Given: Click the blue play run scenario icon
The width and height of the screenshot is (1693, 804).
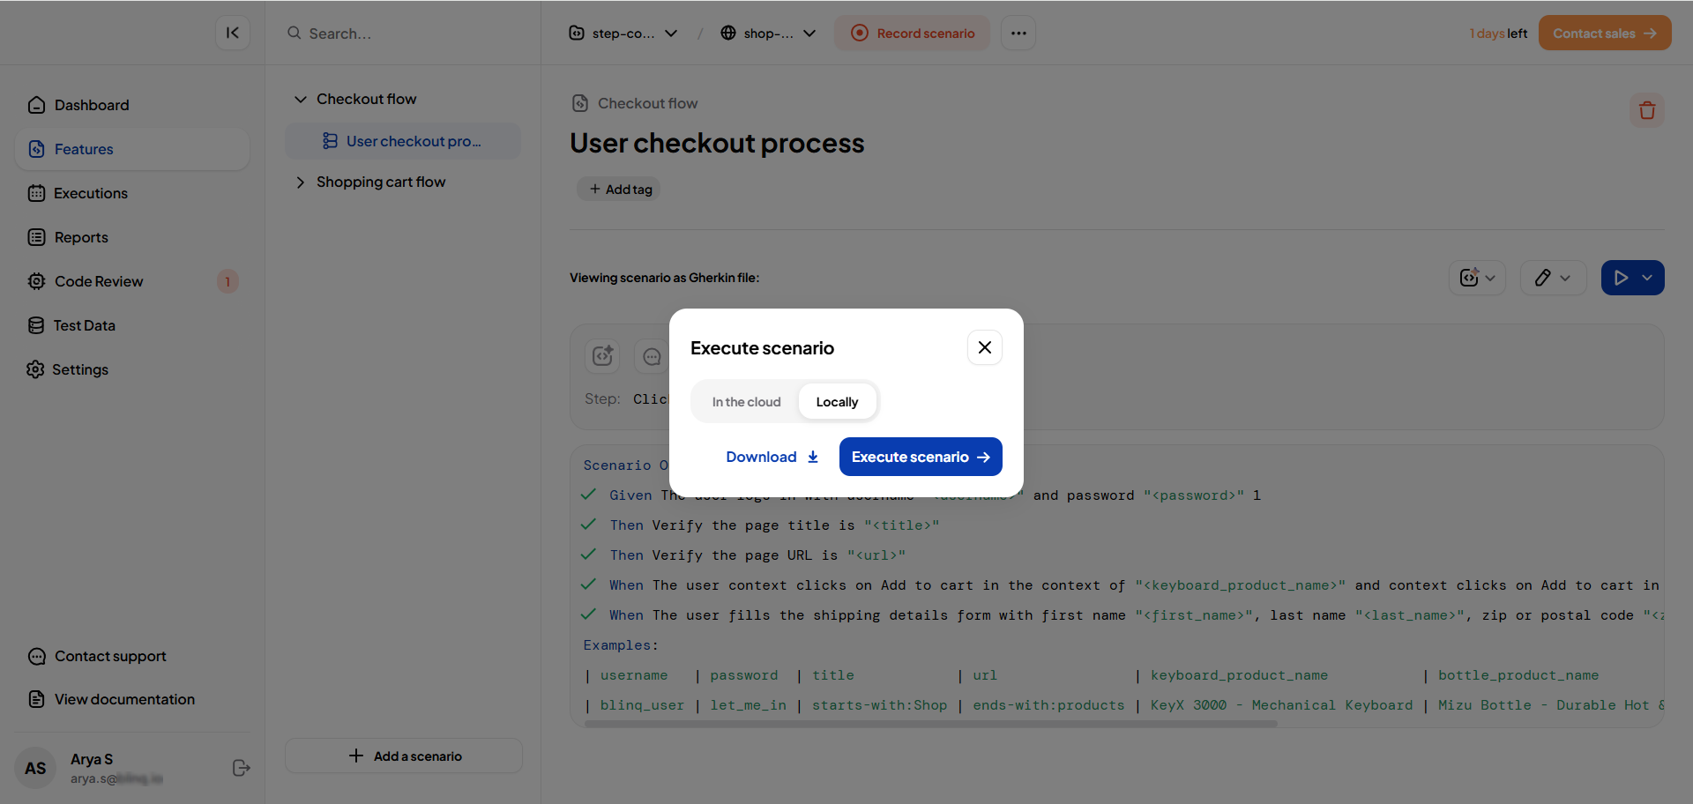Looking at the screenshot, I should pyautogui.click(x=1621, y=278).
